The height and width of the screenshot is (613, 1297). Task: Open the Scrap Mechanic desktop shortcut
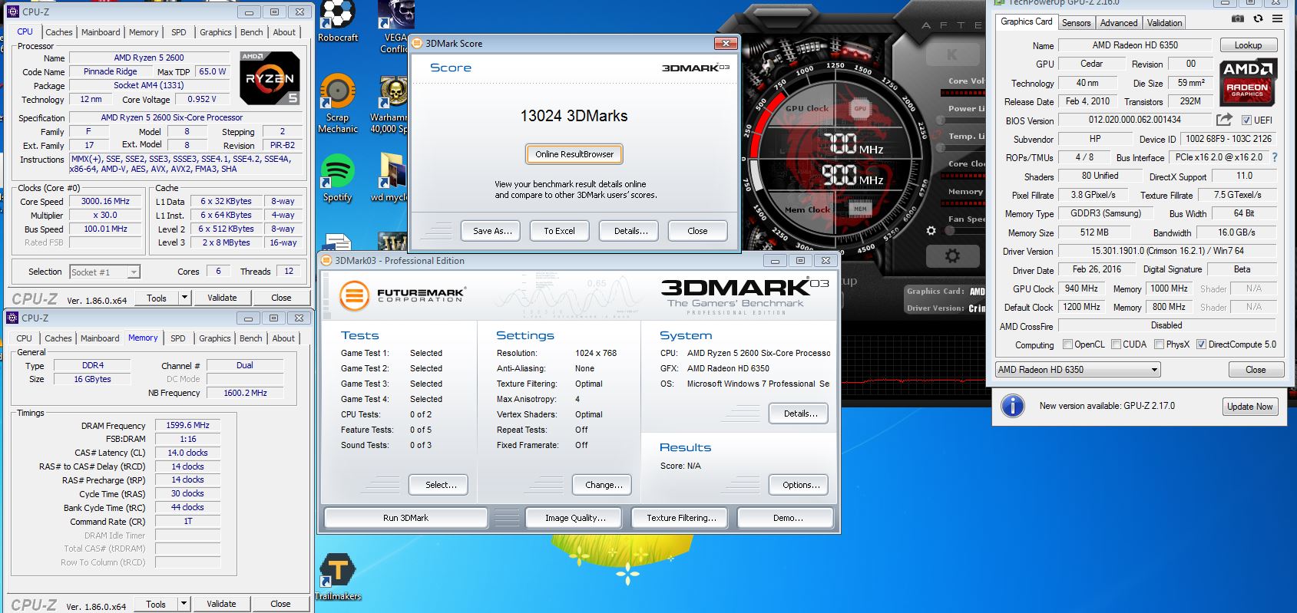[x=337, y=104]
